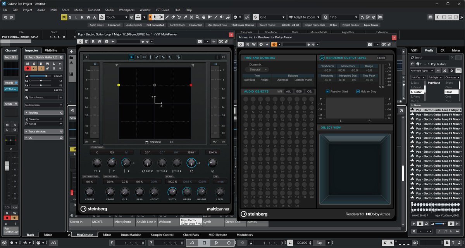Disable Hold on Stop checkbox
Screen dimensions: 465x248
(358, 91)
